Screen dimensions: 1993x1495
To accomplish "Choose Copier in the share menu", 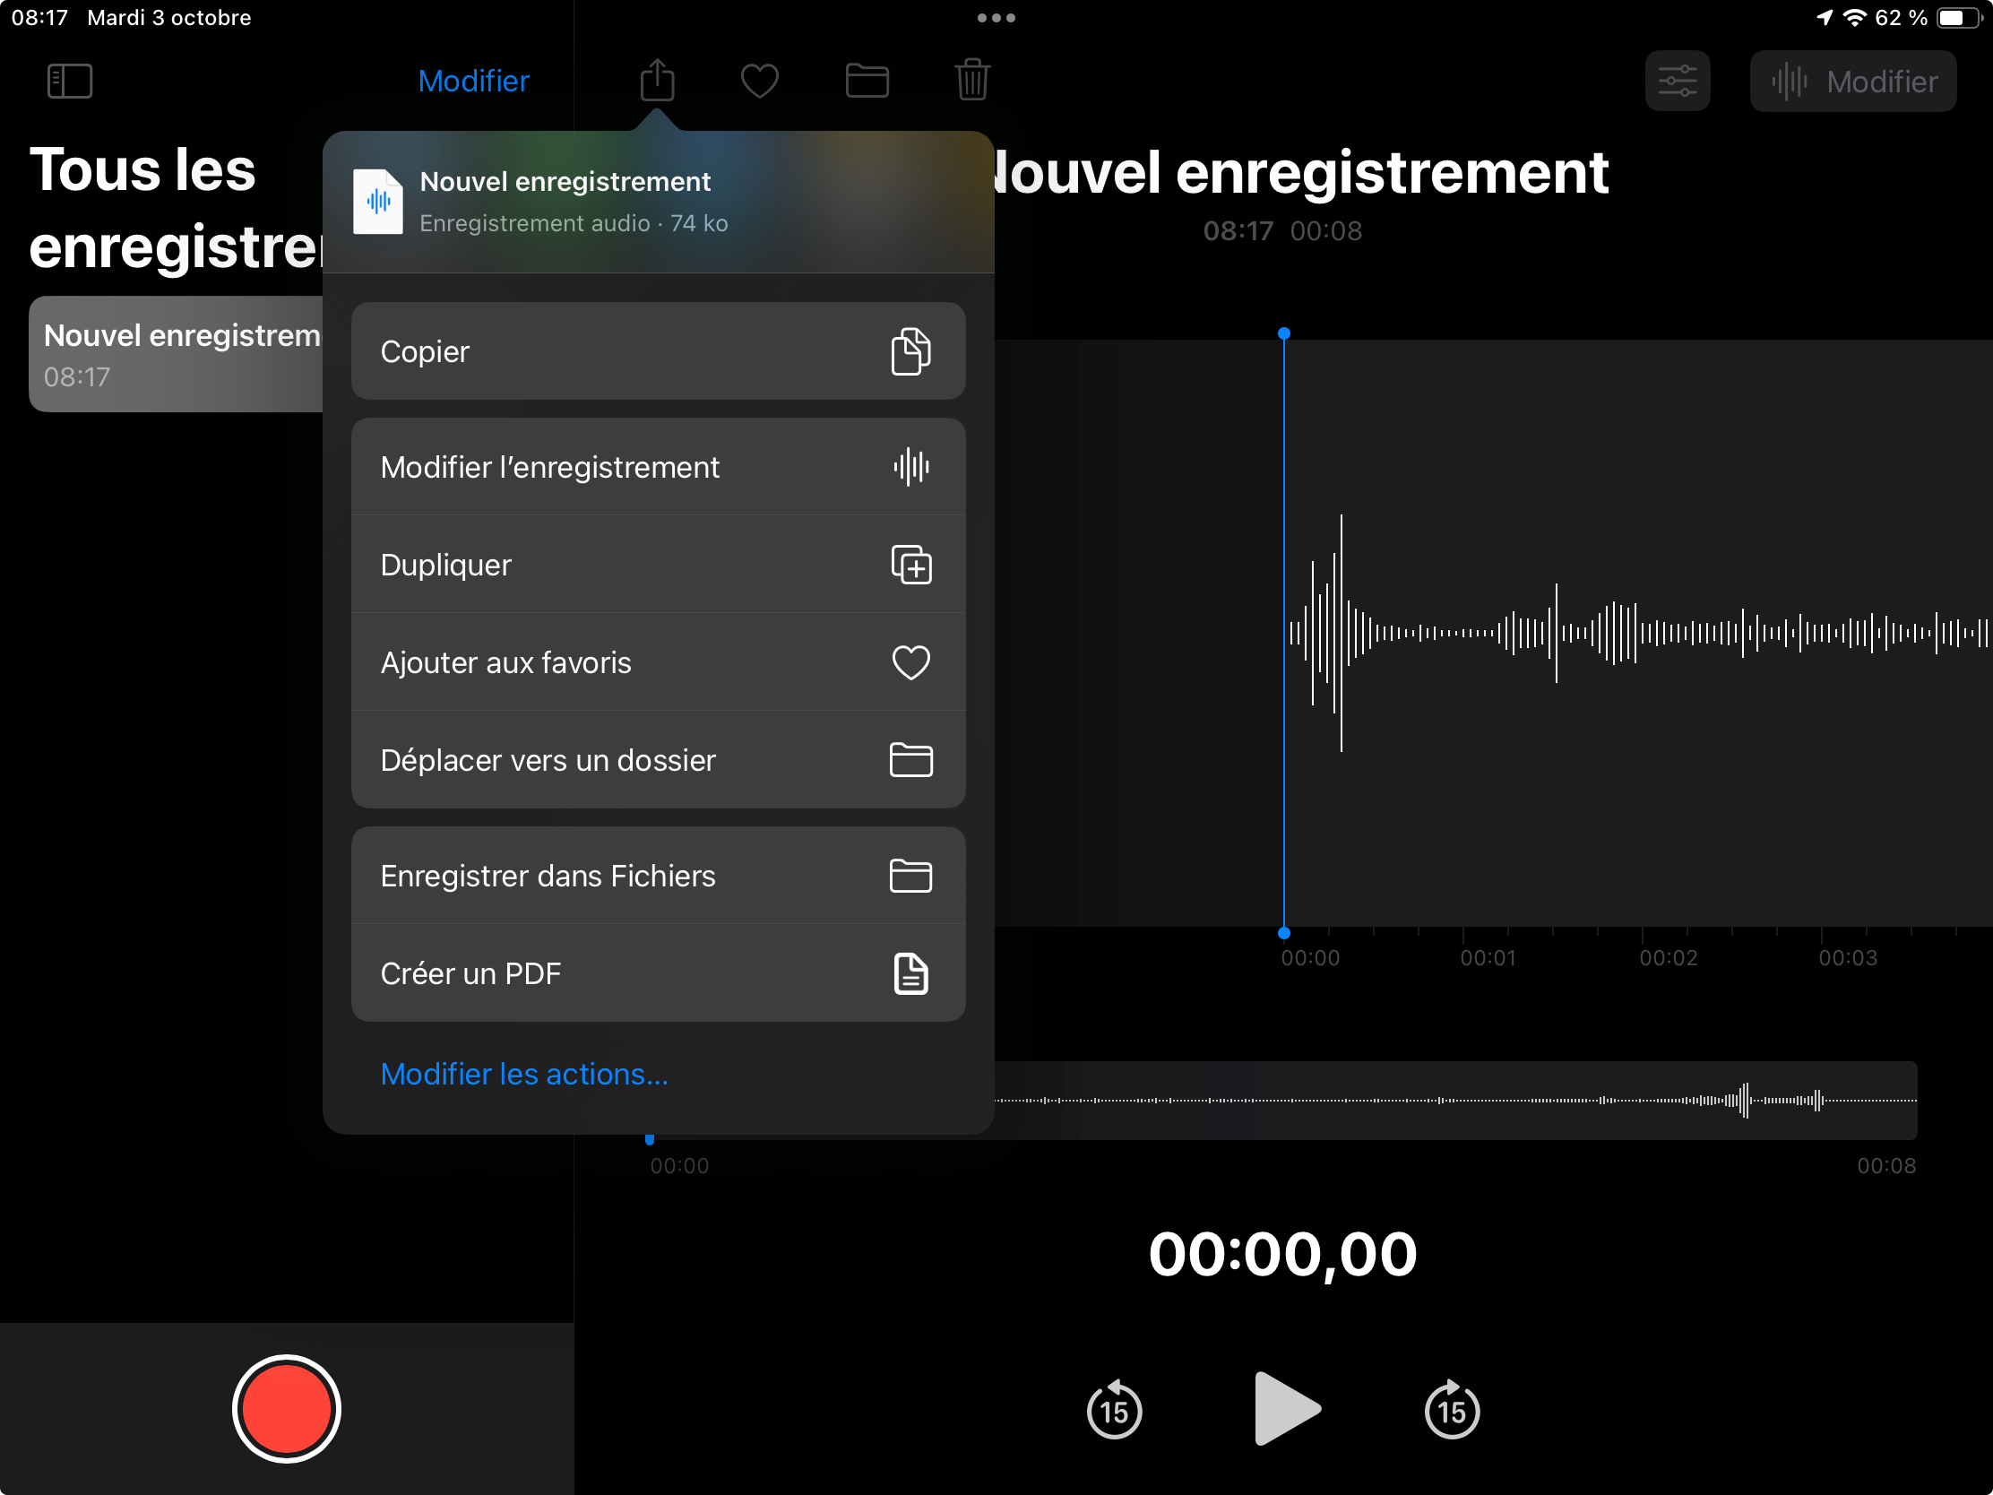I will pyautogui.click(x=658, y=351).
